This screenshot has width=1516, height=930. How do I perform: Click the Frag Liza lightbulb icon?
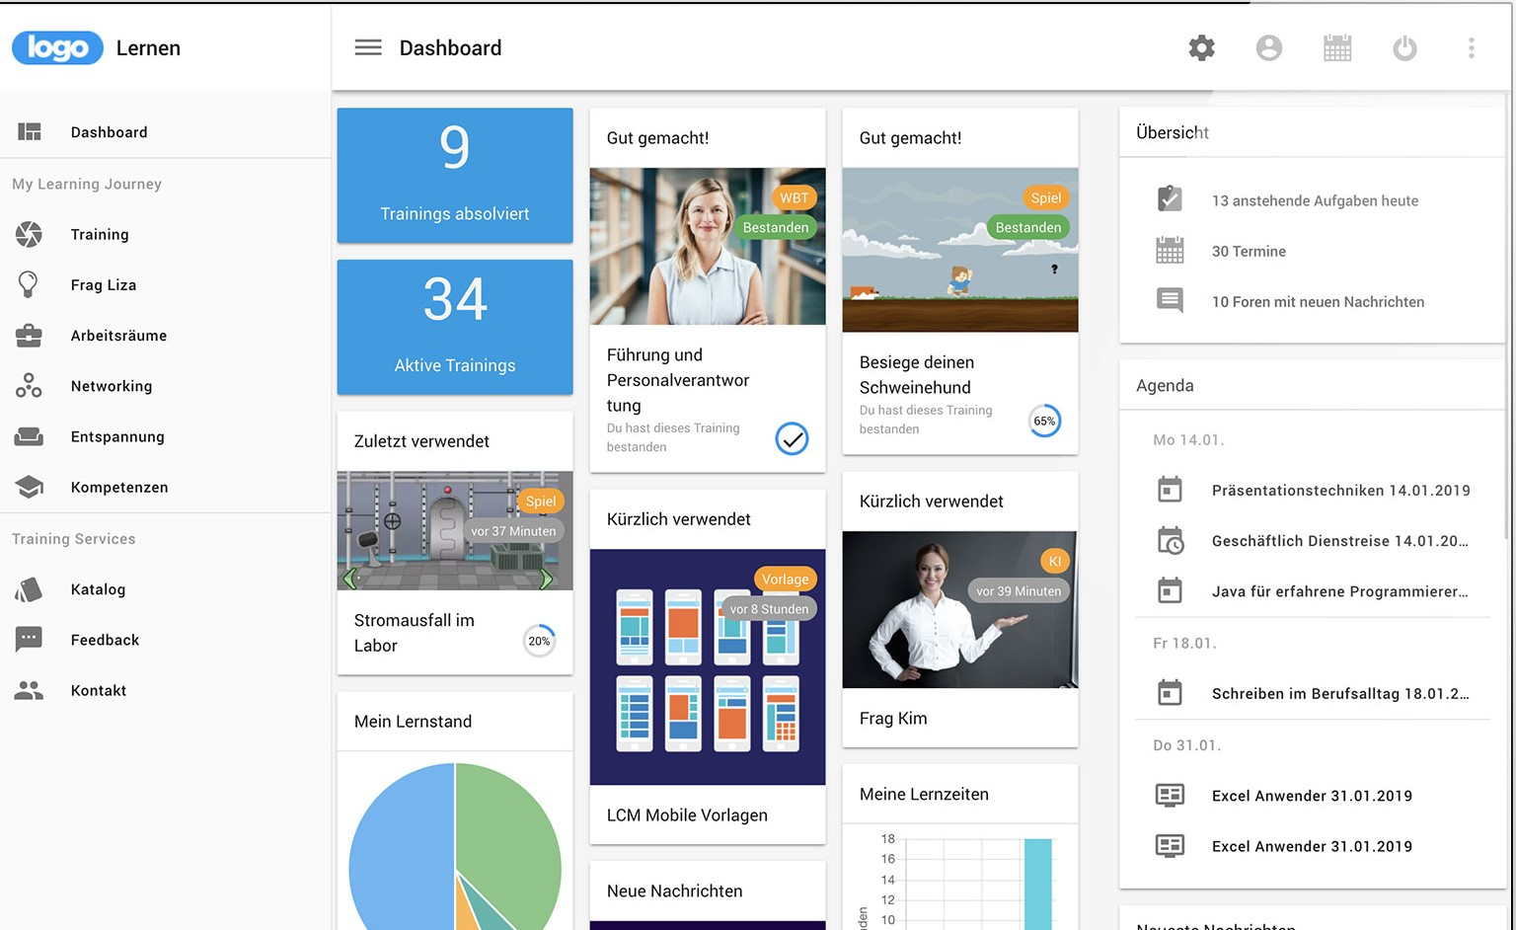(29, 284)
